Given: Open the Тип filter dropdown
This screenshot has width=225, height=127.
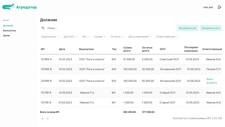Looking at the screenshot, I should [86, 37].
